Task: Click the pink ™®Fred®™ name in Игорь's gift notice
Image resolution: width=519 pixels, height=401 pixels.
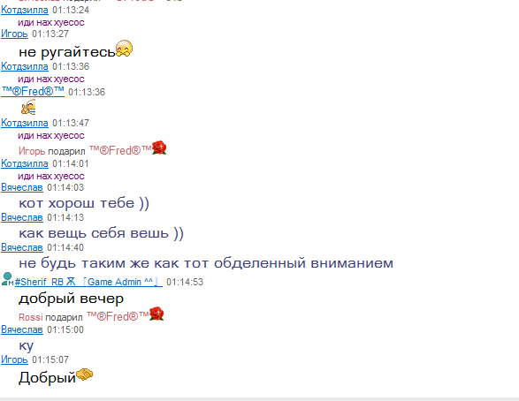Action: click(120, 151)
